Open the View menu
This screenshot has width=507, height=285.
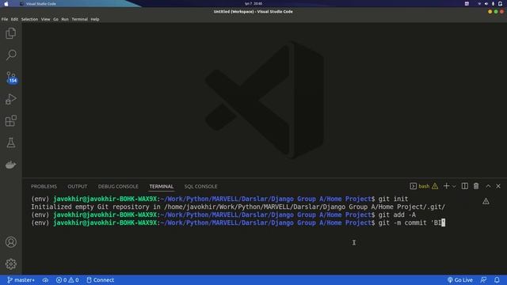click(46, 19)
